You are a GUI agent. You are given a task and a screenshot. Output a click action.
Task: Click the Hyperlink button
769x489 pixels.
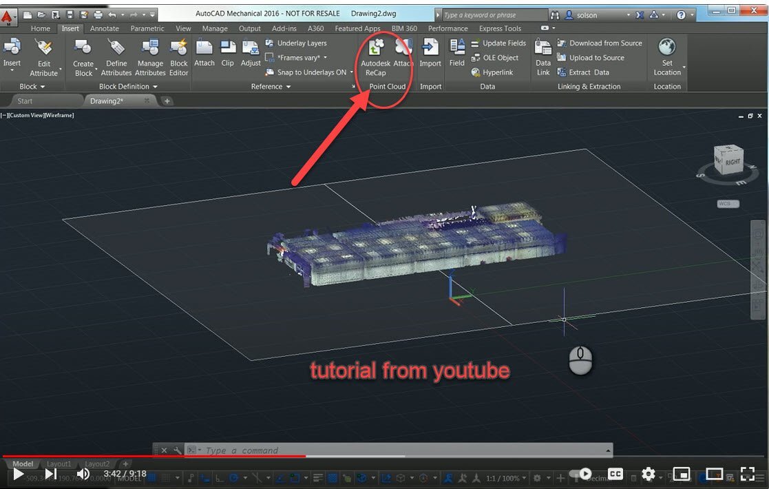pyautogui.click(x=492, y=72)
